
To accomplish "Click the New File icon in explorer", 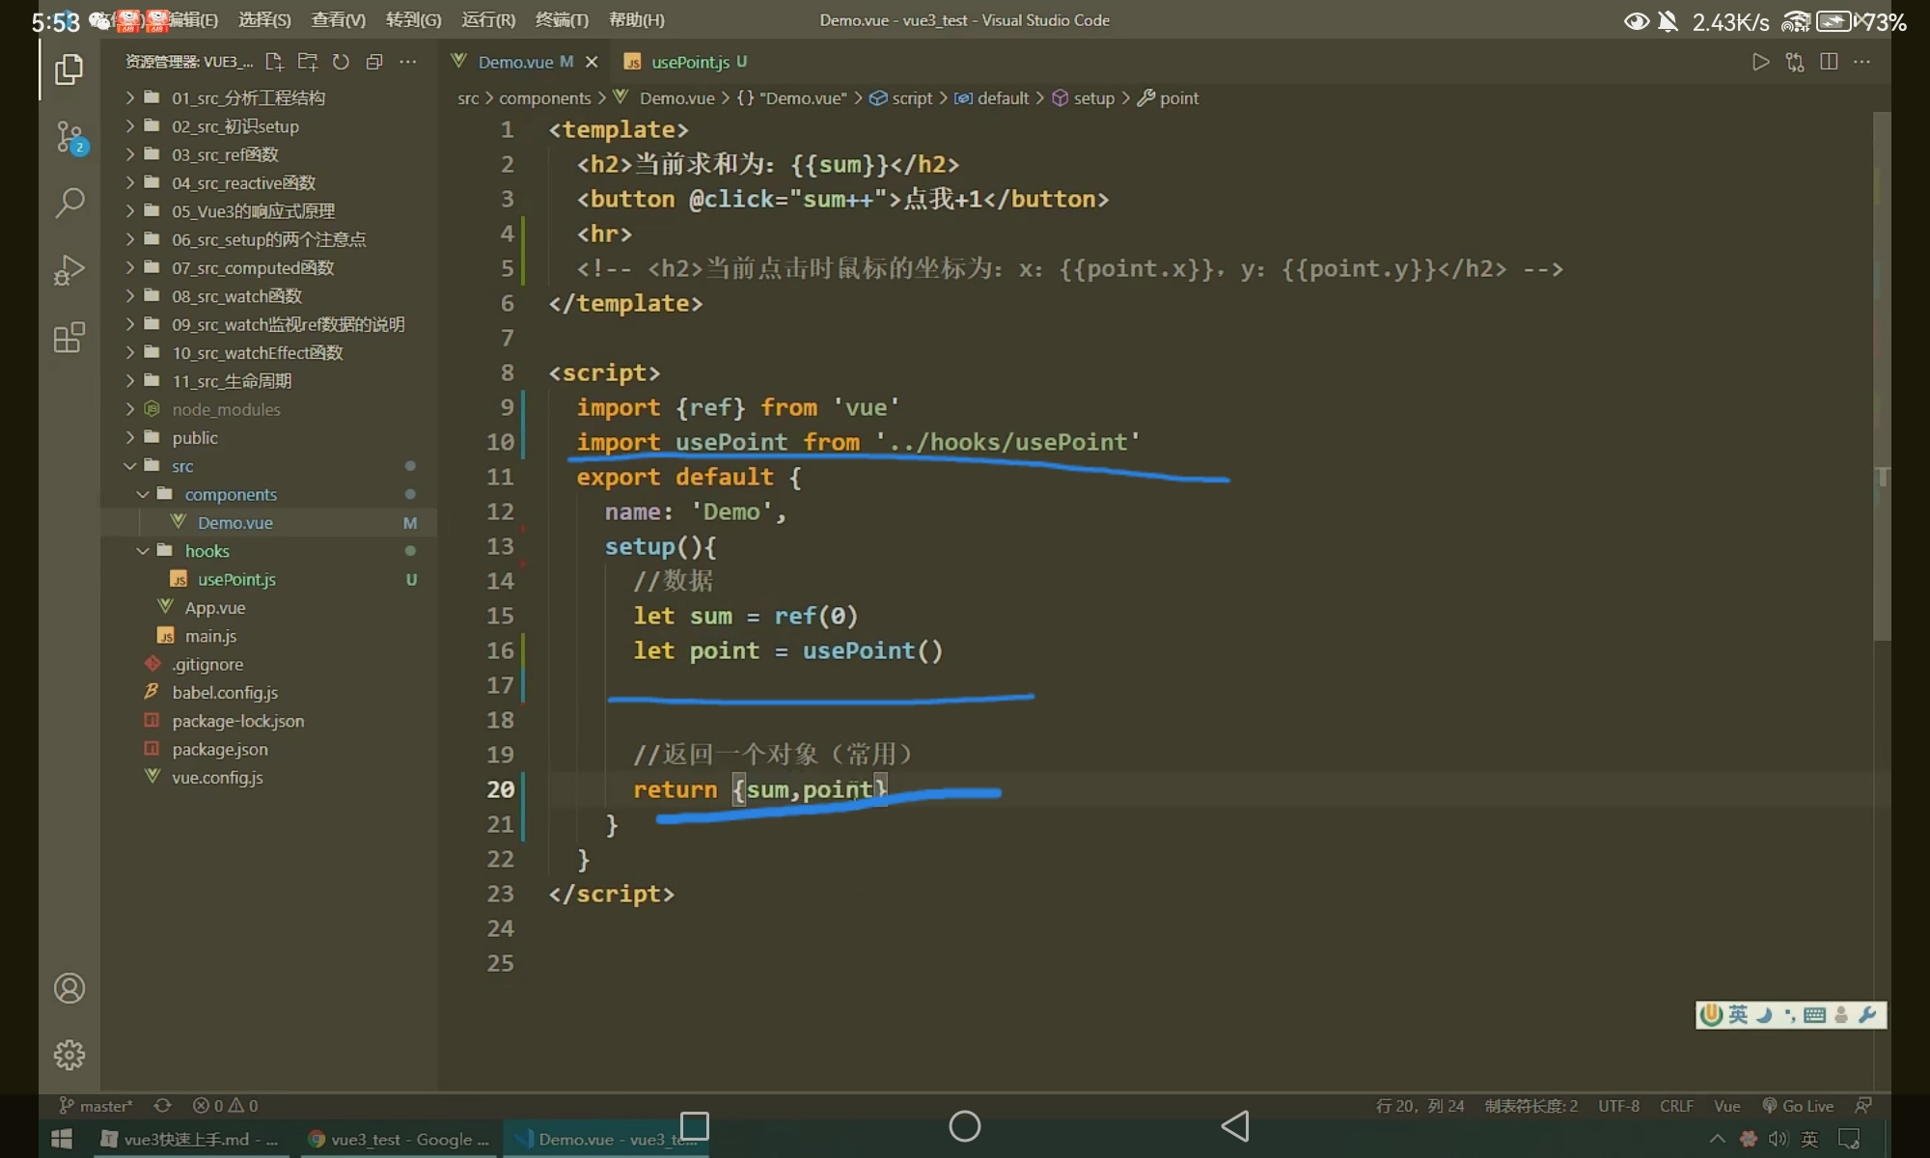I will pyautogui.click(x=274, y=62).
